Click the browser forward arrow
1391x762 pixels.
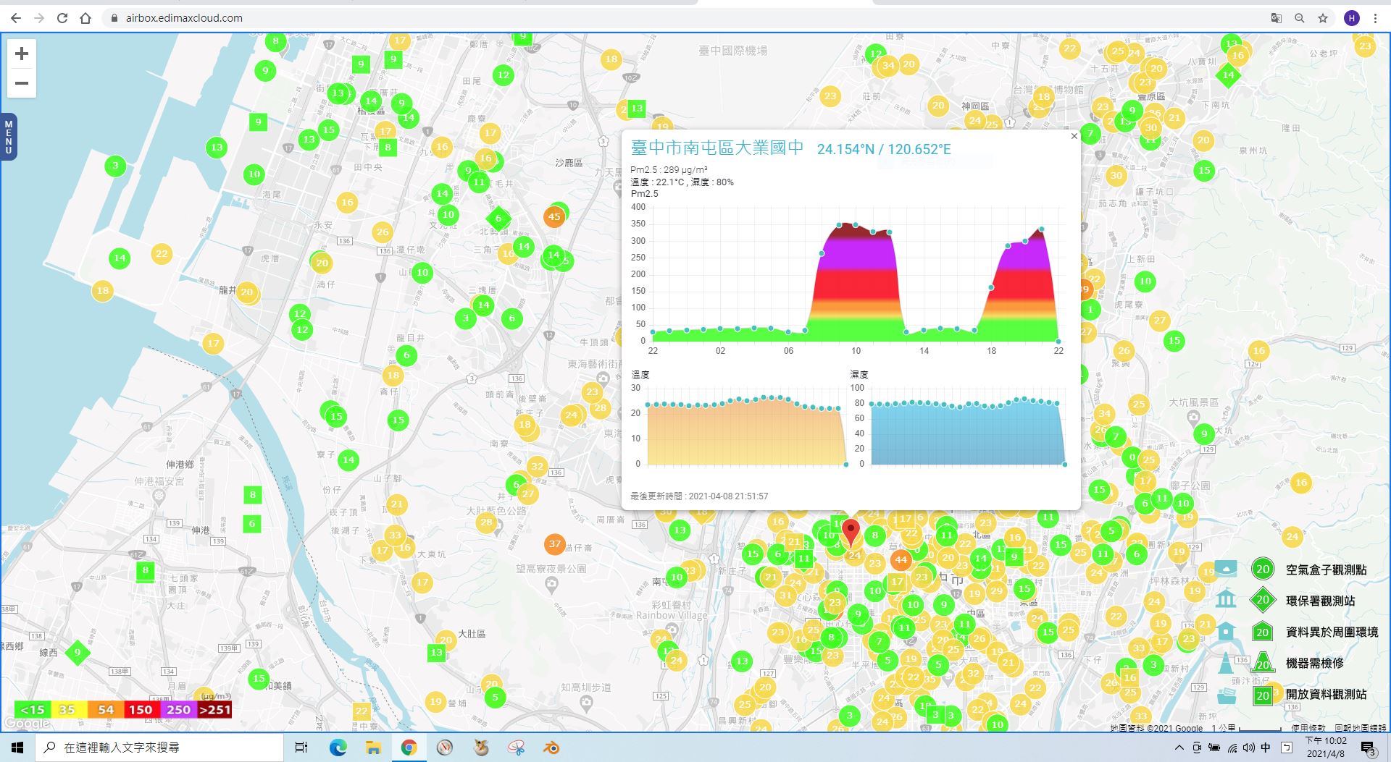[39, 18]
